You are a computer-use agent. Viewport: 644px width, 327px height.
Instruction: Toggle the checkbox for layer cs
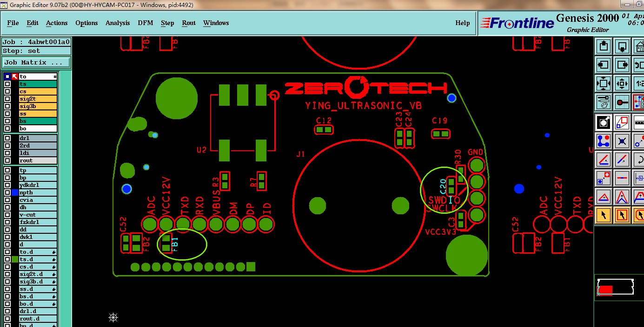tap(7, 91)
